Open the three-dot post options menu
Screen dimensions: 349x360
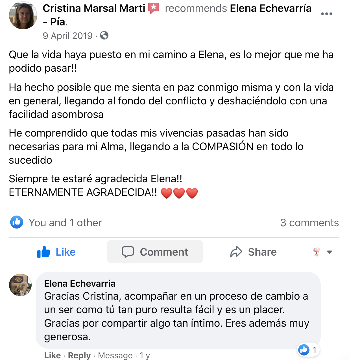[326, 14]
